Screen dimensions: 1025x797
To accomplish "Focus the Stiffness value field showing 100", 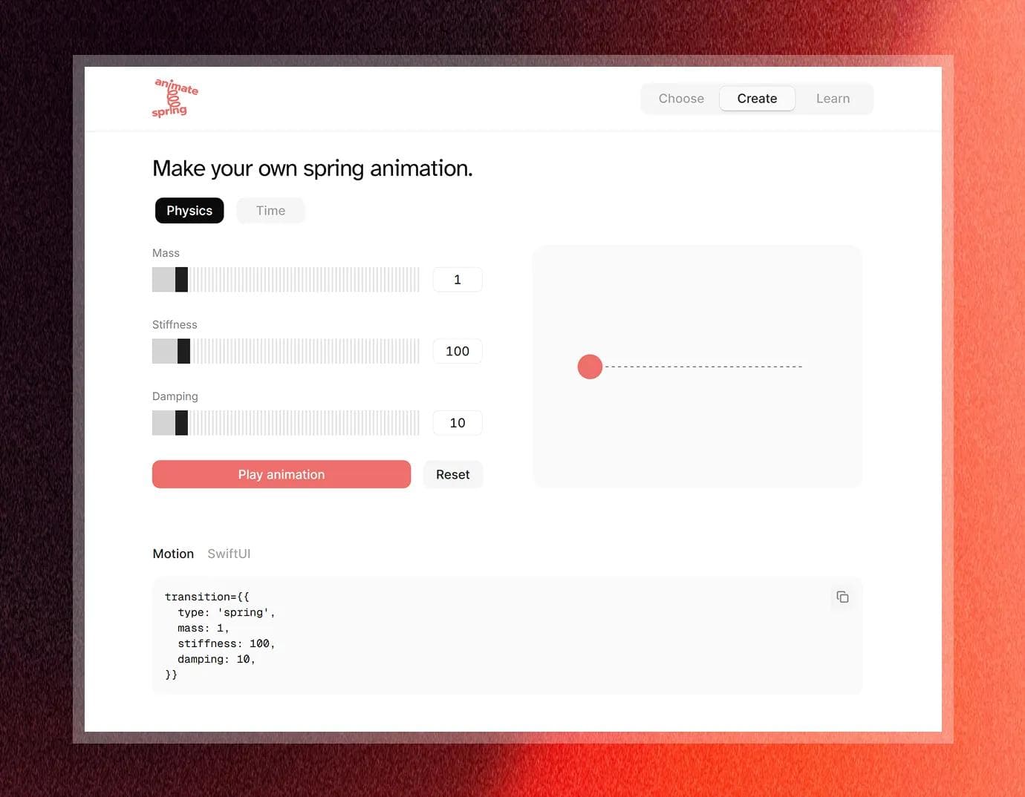I will 458,352.
